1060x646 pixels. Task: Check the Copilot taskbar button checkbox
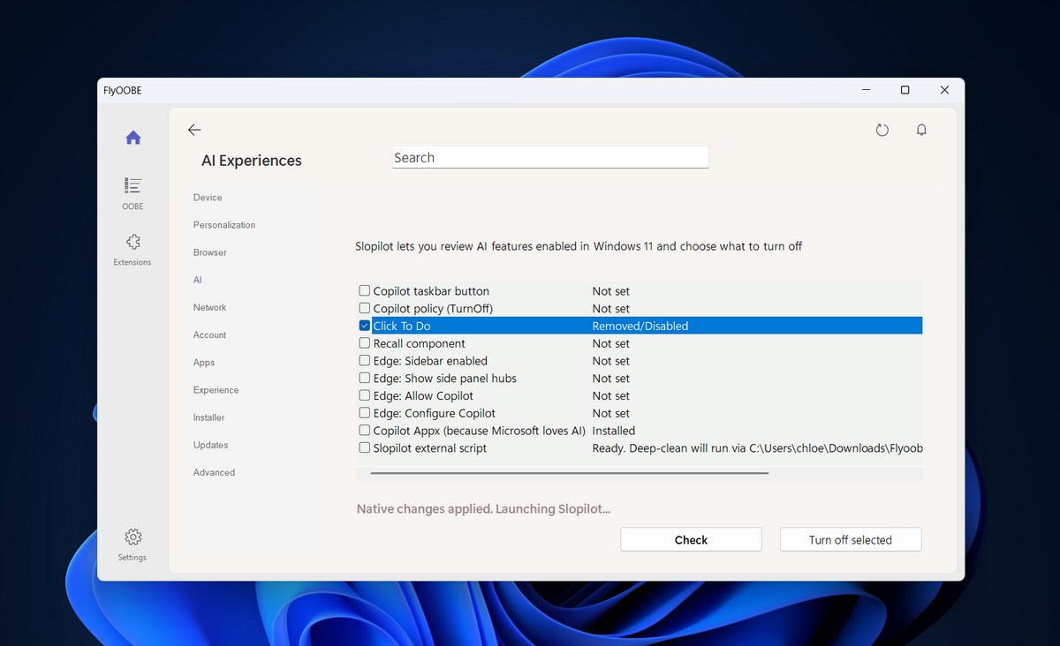pyautogui.click(x=364, y=289)
